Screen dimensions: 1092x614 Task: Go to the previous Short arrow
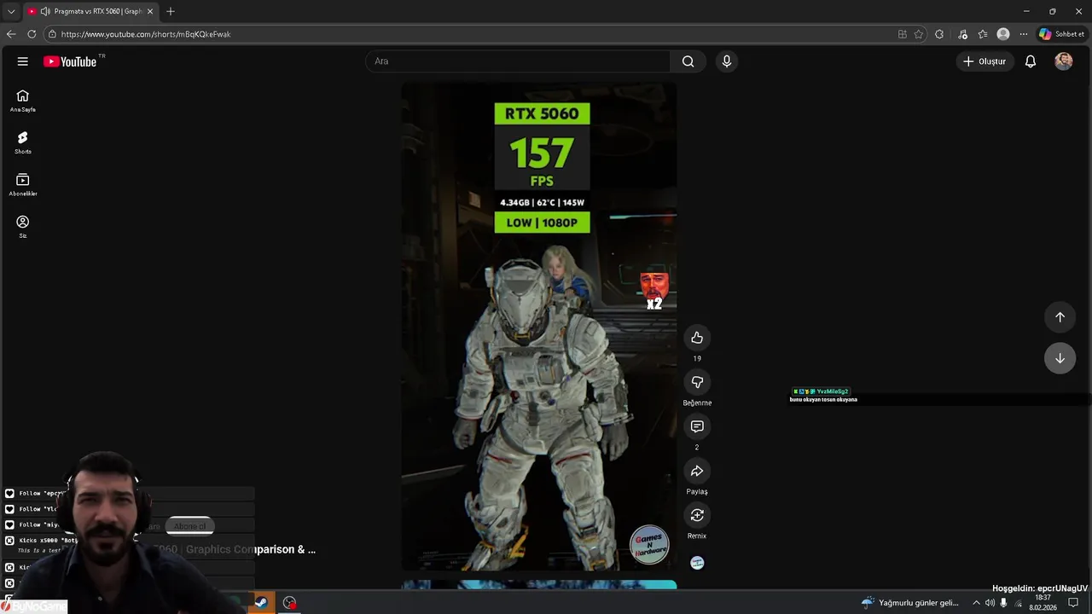[x=1060, y=317]
